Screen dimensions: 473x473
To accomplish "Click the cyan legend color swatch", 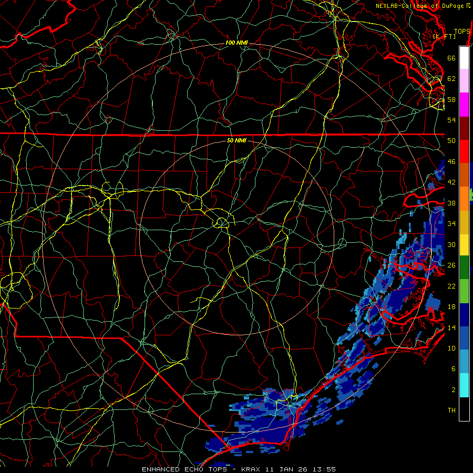I will 464,386.
